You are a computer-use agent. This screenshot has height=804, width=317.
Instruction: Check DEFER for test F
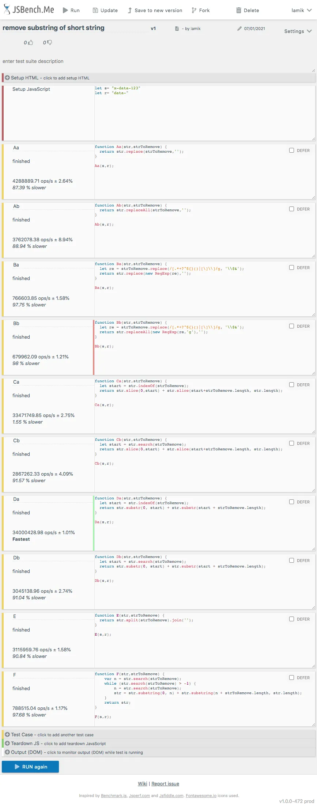point(291,677)
